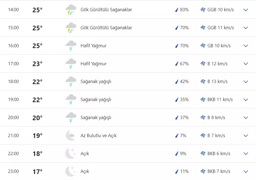Select the shower icon on the 18:00 row
This screenshot has width=256, height=180.
pos(71,81)
